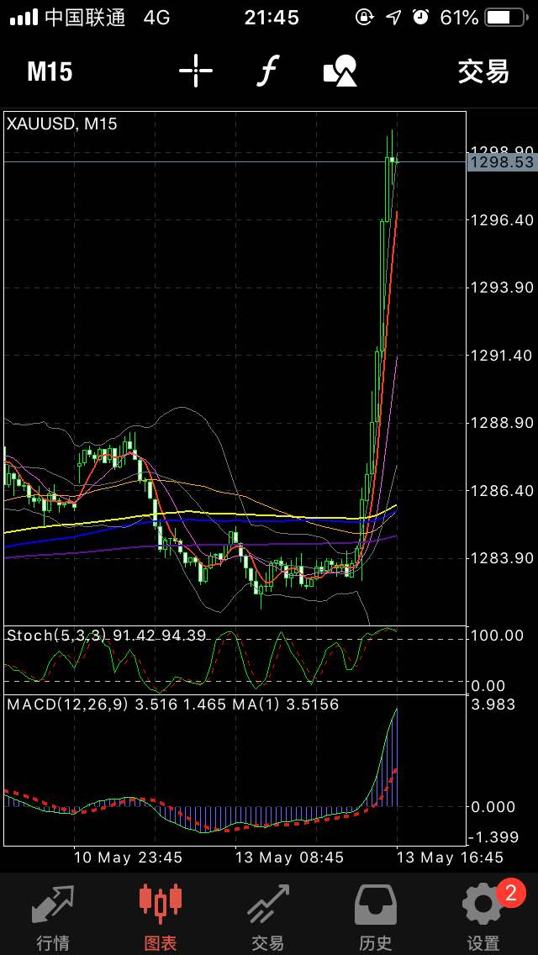538x955 pixels.
Task: Tap the XAUUSD, M15 chart label
Action: point(62,124)
